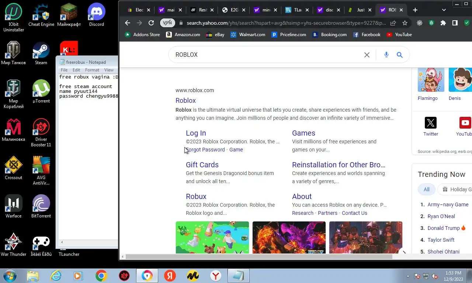472x283 pixels.
Task: Open BitTorrent desktop icon
Action: point(41,207)
